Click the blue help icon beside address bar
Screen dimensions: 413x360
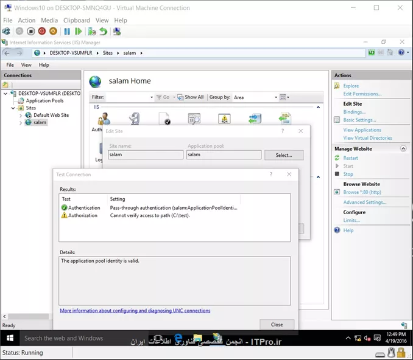[401, 52]
